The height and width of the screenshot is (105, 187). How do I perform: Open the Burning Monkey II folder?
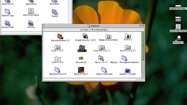point(60,36)
